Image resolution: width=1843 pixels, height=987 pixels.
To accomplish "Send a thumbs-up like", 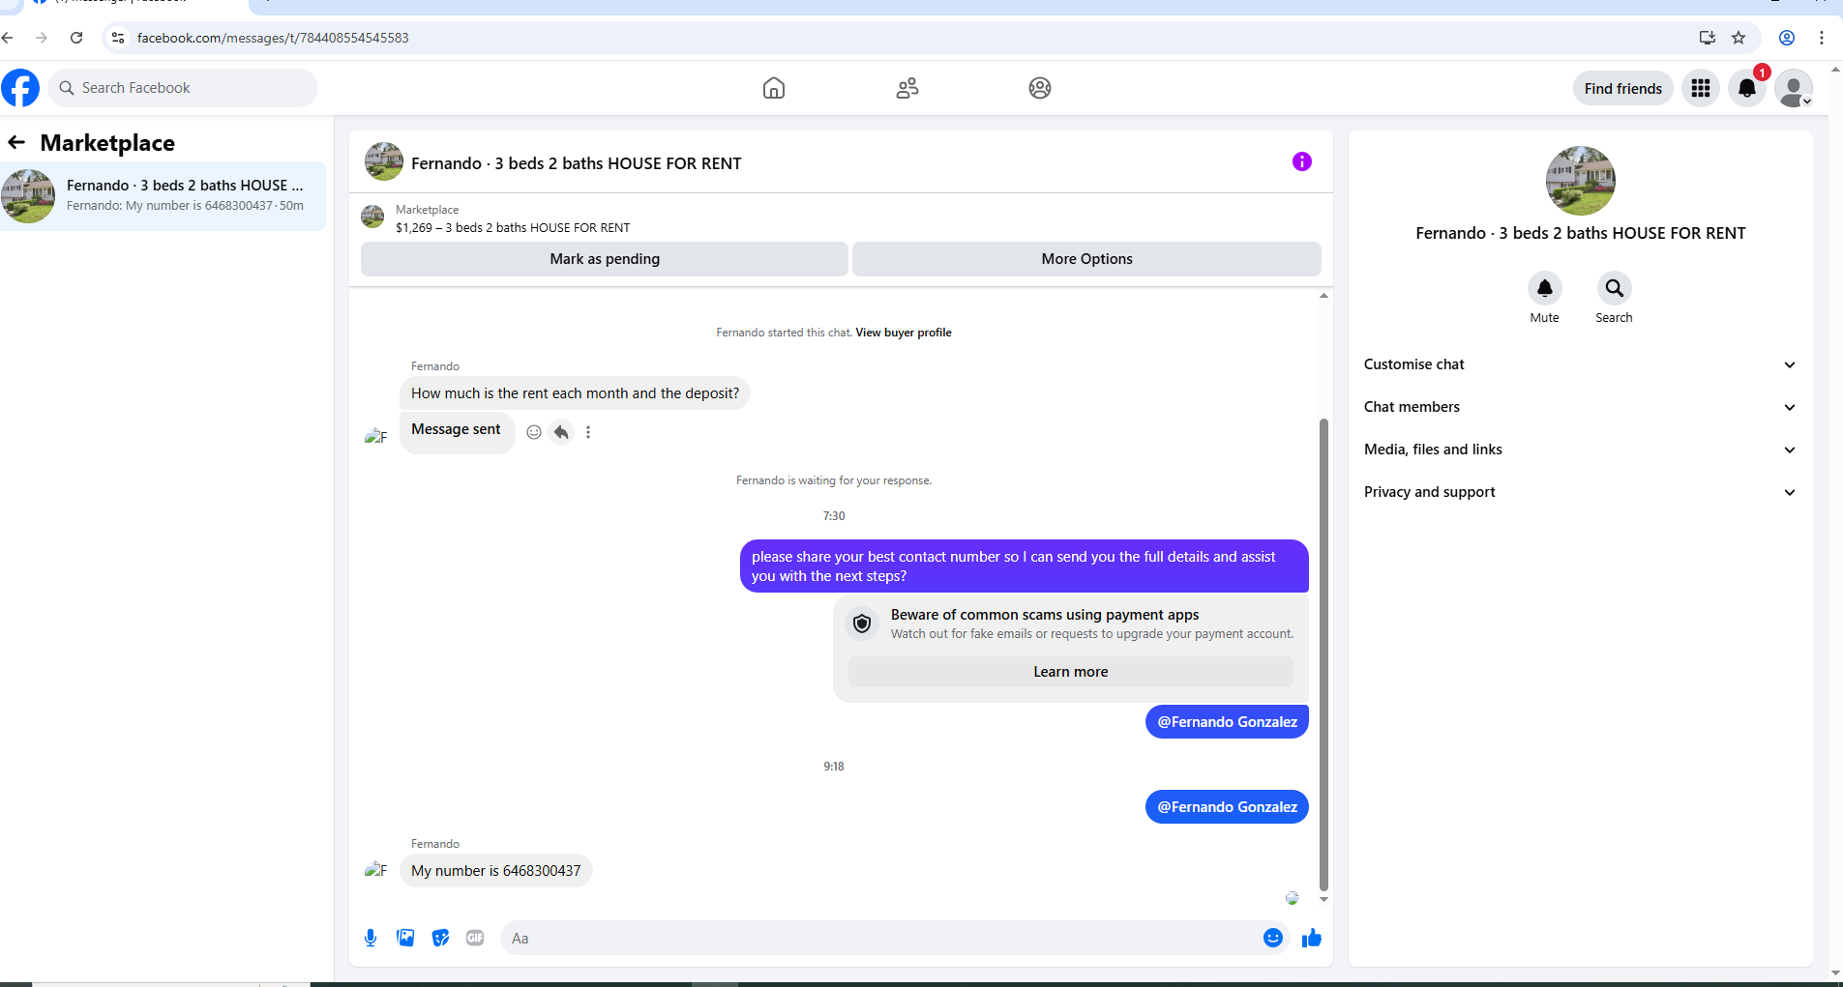I will pyautogui.click(x=1312, y=938).
